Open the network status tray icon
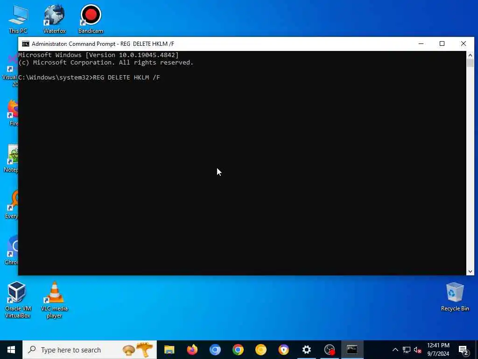 pyautogui.click(x=407, y=350)
